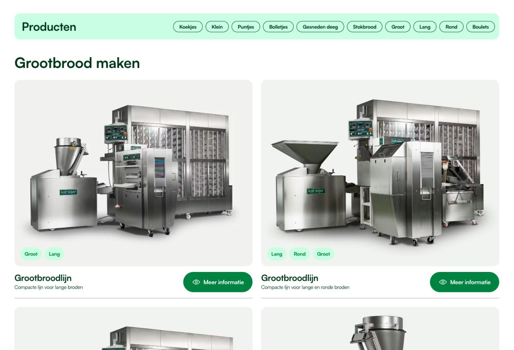Select the Koekjes filter chip

tap(188, 27)
